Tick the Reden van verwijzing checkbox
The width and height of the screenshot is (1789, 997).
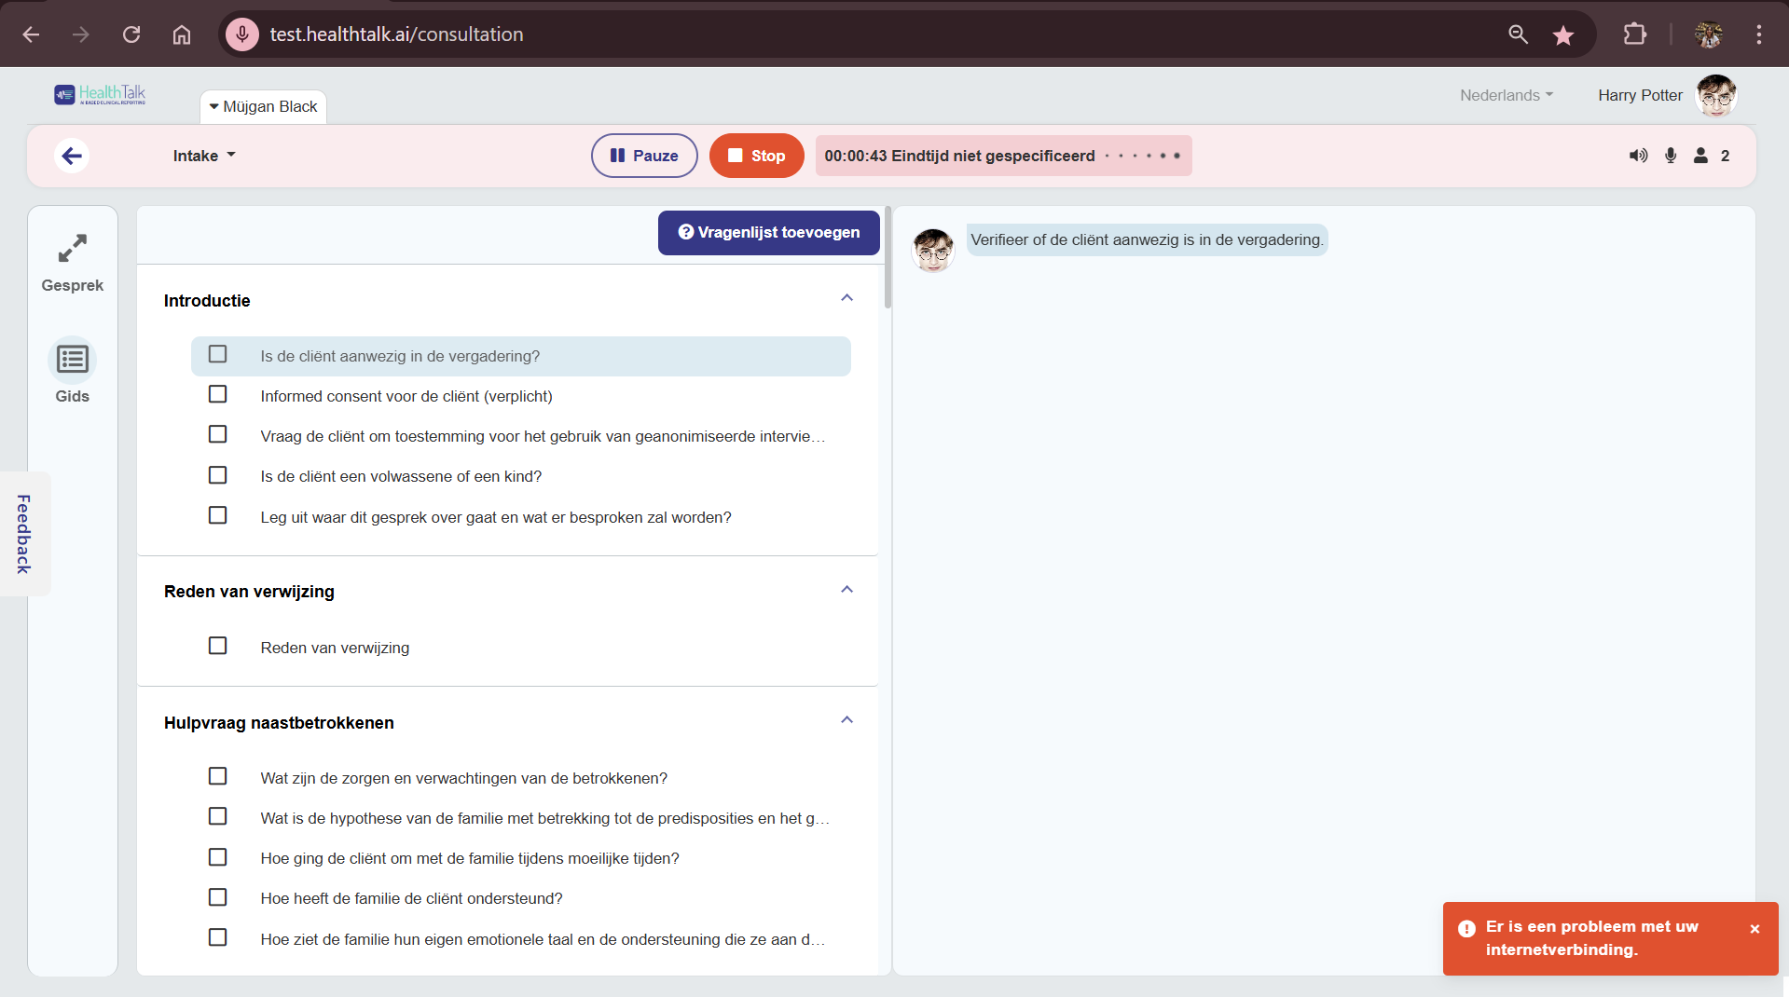point(217,646)
